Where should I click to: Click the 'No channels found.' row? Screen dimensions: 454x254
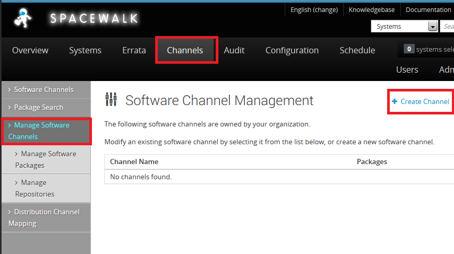279,177
